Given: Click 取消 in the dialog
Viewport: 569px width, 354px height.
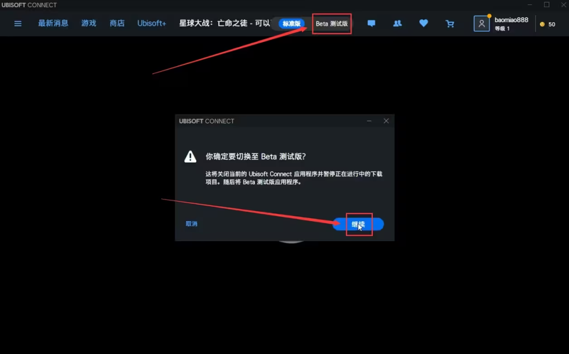Looking at the screenshot, I should (x=192, y=223).
